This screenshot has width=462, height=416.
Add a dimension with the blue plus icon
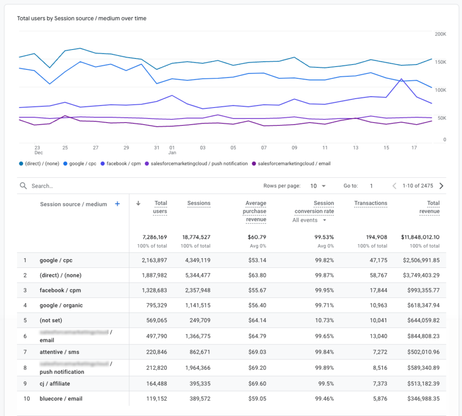[x=117, y=204]
